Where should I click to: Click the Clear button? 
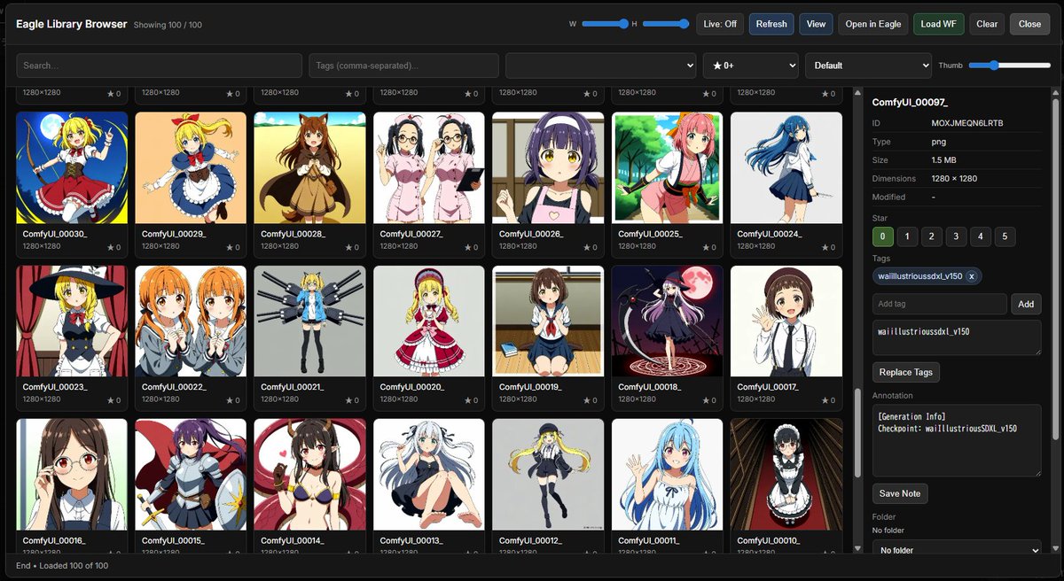[x=987, y=24]
